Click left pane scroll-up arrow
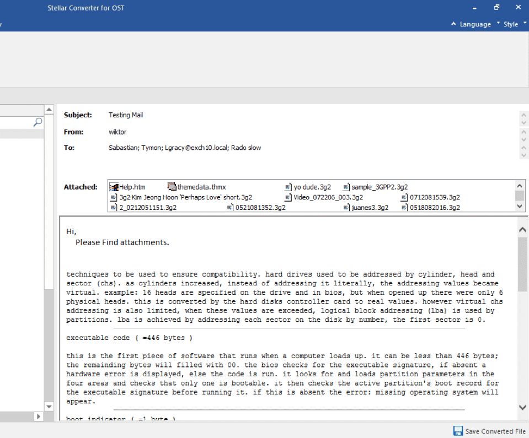Viewport: 529px width, 438px height. pos(49,110)
